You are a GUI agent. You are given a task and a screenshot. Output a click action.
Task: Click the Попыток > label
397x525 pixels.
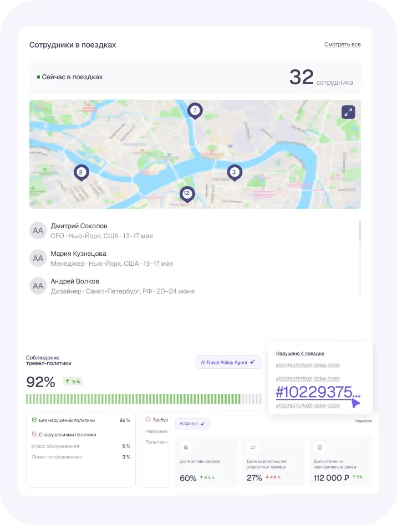[156, 442]
